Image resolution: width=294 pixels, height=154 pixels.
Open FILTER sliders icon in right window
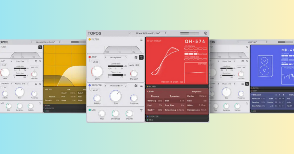(x=247, y=47)
